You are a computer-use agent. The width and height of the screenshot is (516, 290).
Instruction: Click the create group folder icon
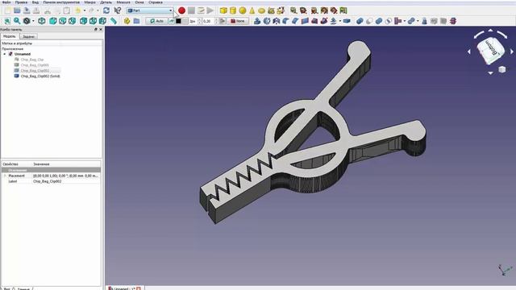click(x=136, y=21)
